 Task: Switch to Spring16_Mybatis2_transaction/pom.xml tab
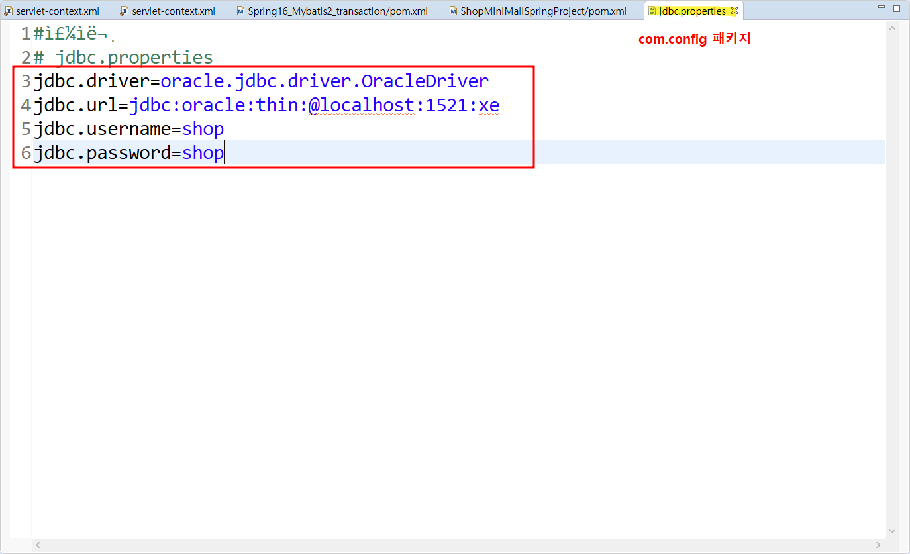tap(330, 11)
